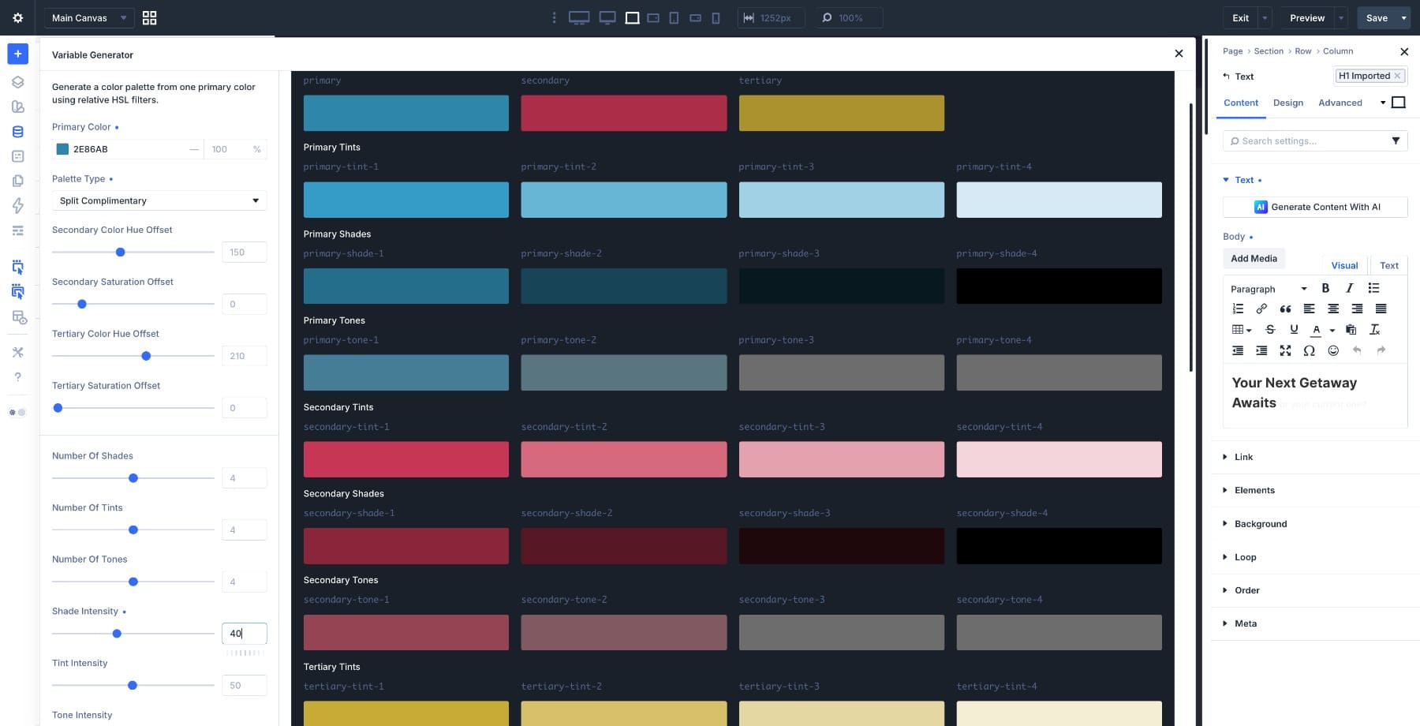Switch to Text editor tab
The image size is (1420, 726).
coord(1389,265)
